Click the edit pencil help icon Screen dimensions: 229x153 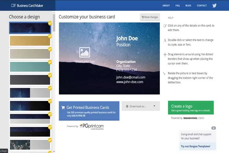[165, 26]
